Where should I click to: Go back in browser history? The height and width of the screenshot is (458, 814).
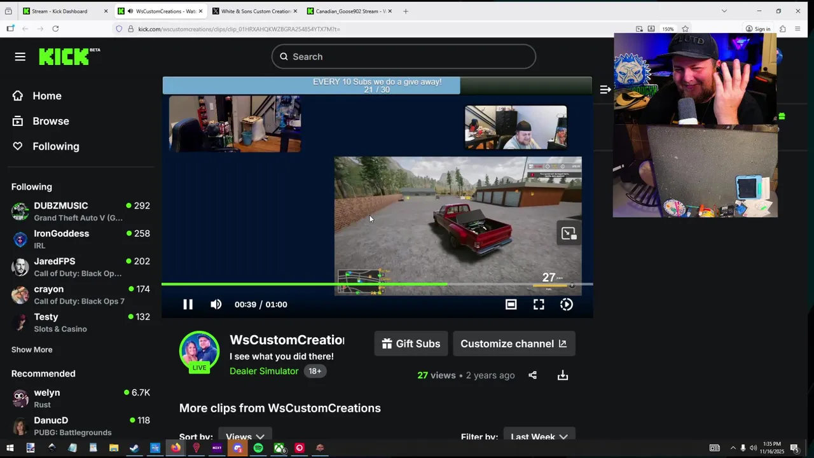coord(25,29)
